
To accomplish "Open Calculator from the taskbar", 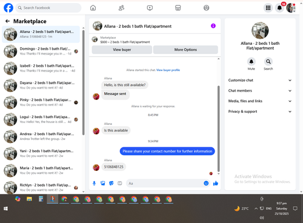I will coord(41,199).
